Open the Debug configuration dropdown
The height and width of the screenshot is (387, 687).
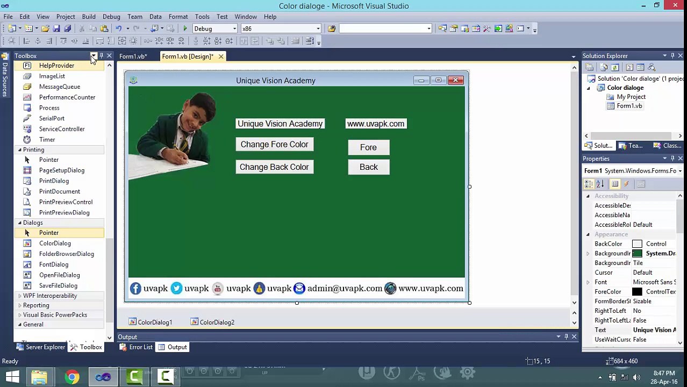[234, 28]
